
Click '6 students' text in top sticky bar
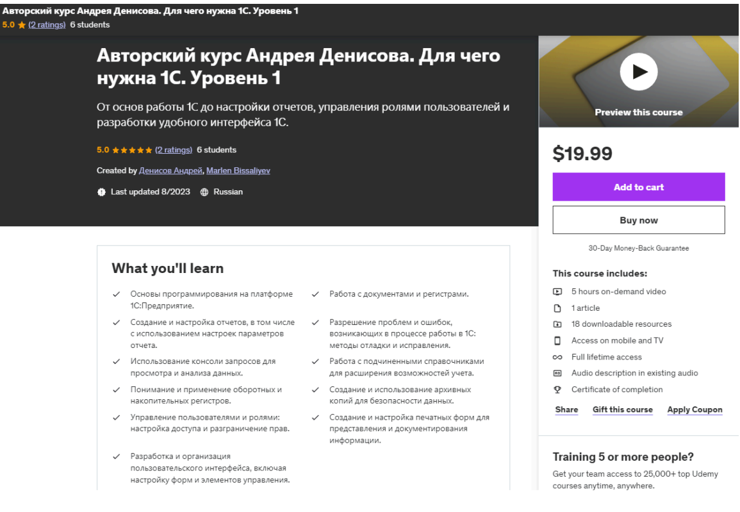(x=90, y=24)
